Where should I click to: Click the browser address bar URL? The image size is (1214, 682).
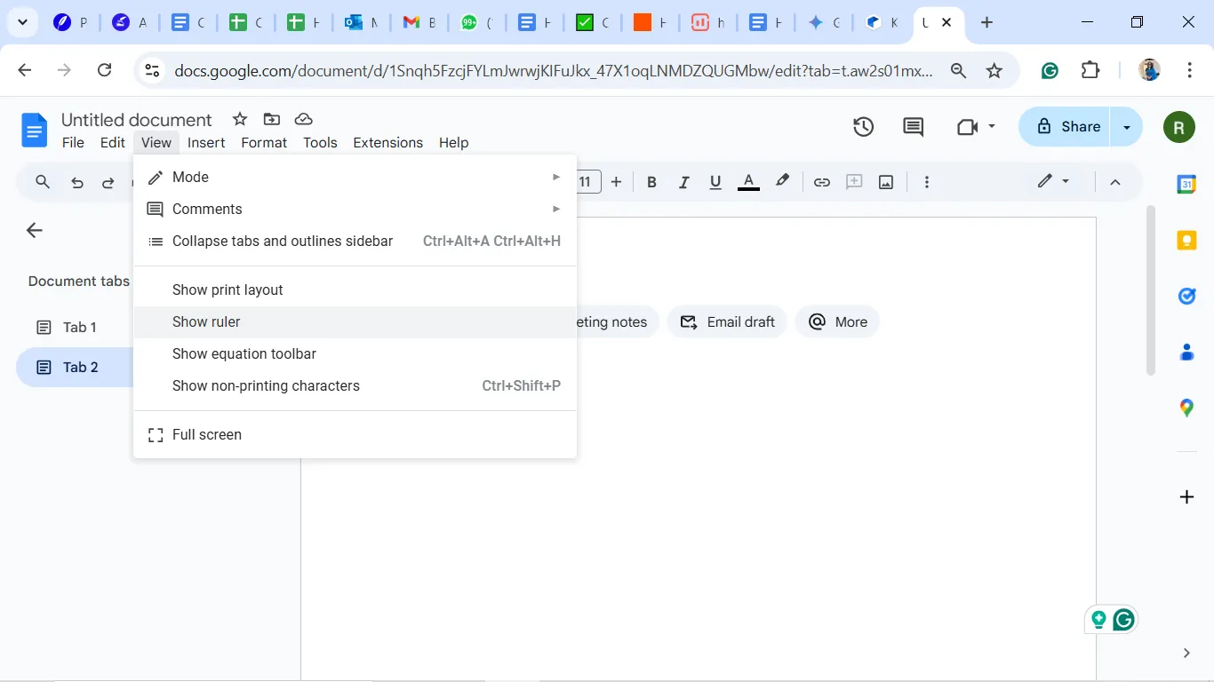click(554, 71)
